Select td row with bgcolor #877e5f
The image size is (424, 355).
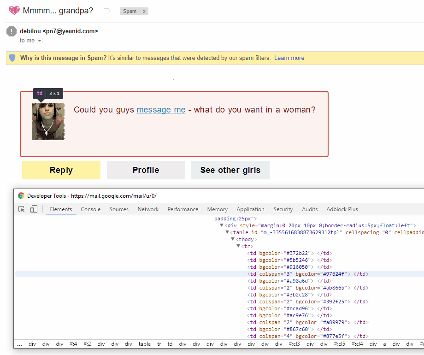point(307,336)
